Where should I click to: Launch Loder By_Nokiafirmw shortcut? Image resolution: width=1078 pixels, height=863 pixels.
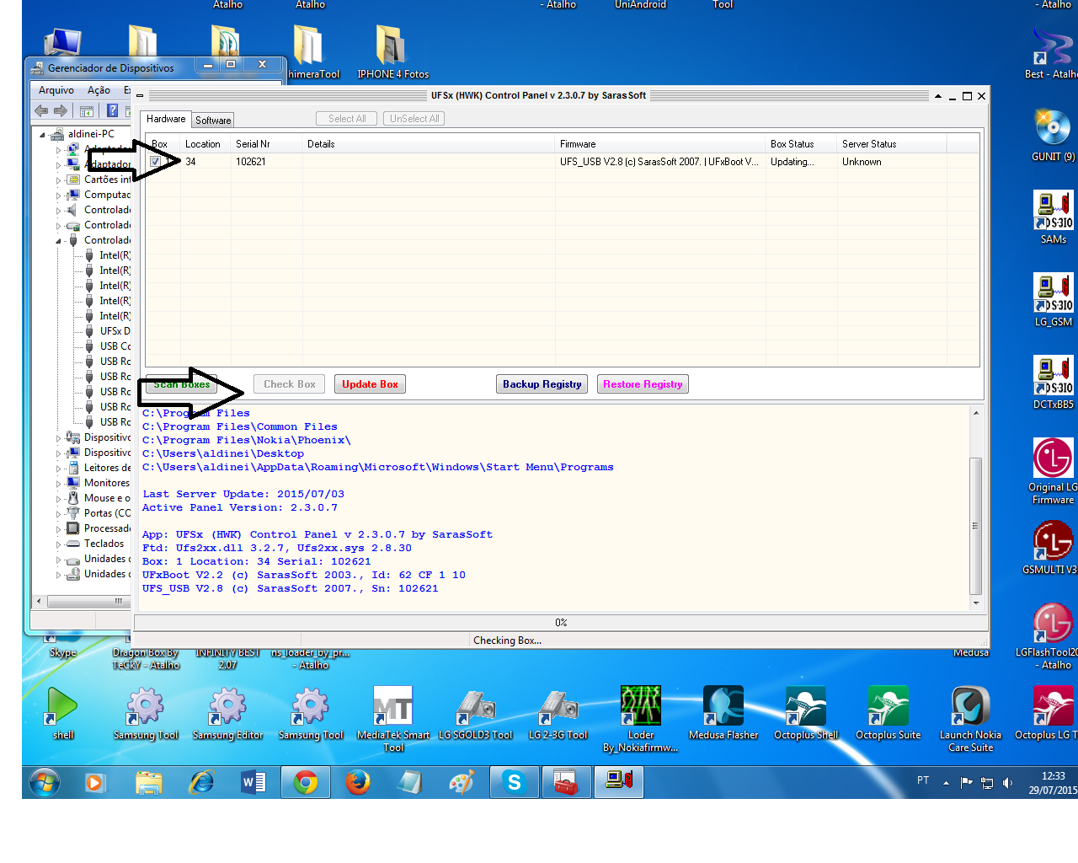point(641,718)
